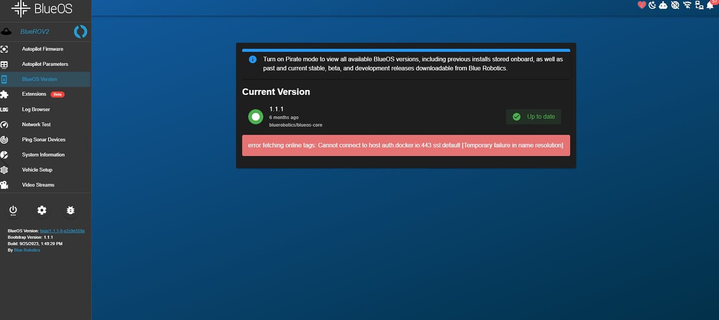Open the WiFi disconnected icon menu
This screenshot has width=719, height=320.
click(687, 5)
